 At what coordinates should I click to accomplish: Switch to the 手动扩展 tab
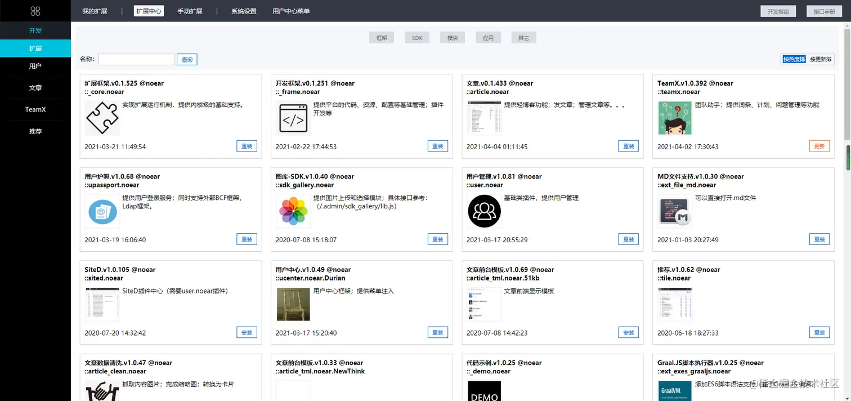click(190, 11)
